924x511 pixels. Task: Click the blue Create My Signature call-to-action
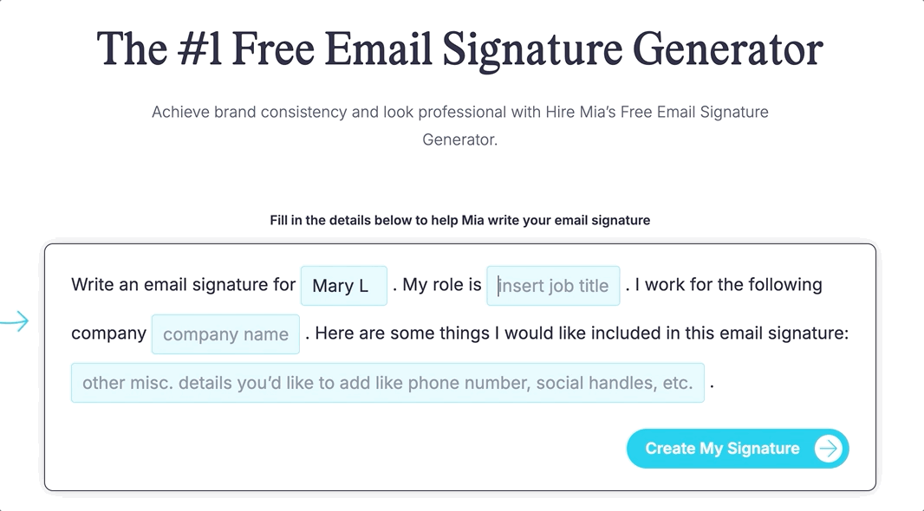(737, 448)
